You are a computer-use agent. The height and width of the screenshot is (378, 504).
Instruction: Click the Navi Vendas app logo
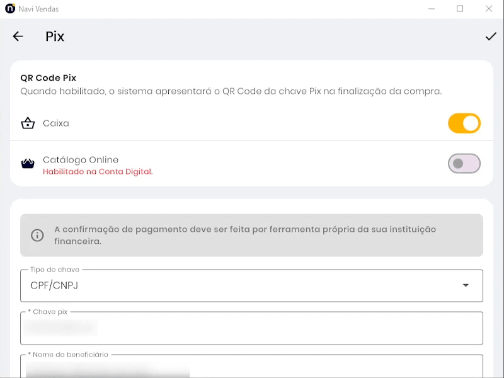click(9, 9)
